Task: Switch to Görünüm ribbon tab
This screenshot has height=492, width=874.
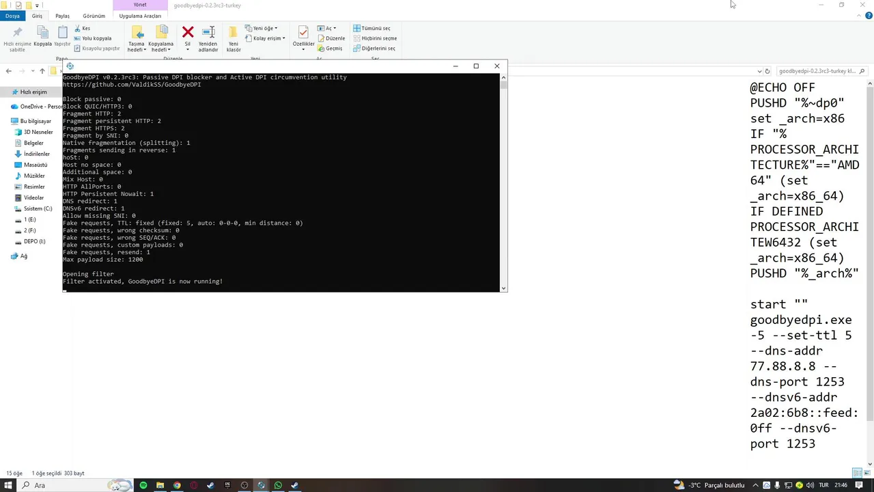Action: [x=94, y=16]
